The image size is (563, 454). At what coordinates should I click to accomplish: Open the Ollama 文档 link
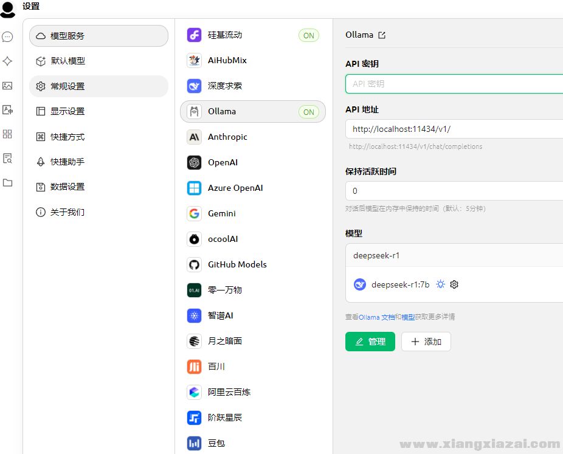click(376, 317)
